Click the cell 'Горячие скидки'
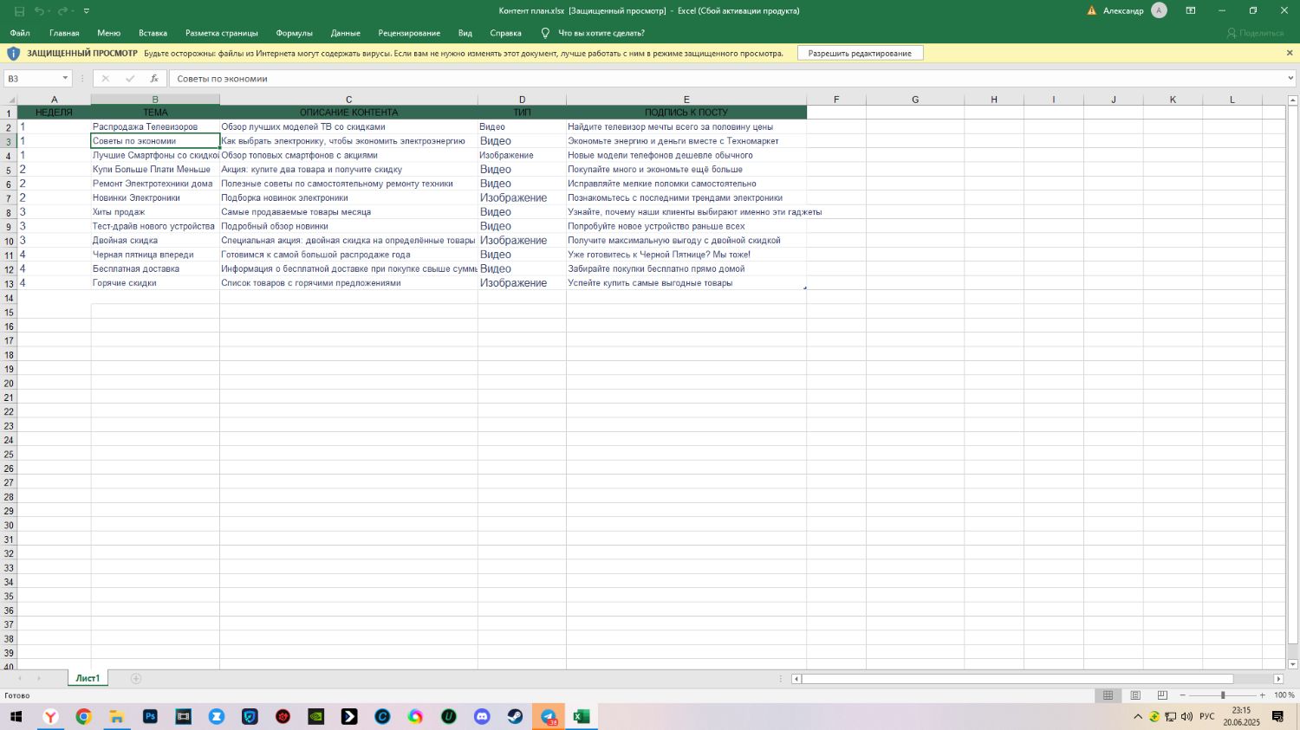The image size is (1300, 730). (x=155, y=283)
